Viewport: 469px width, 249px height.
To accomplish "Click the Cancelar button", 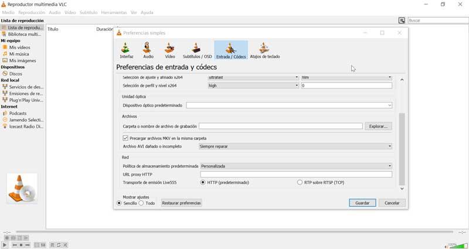I will [x=392, y=203].
